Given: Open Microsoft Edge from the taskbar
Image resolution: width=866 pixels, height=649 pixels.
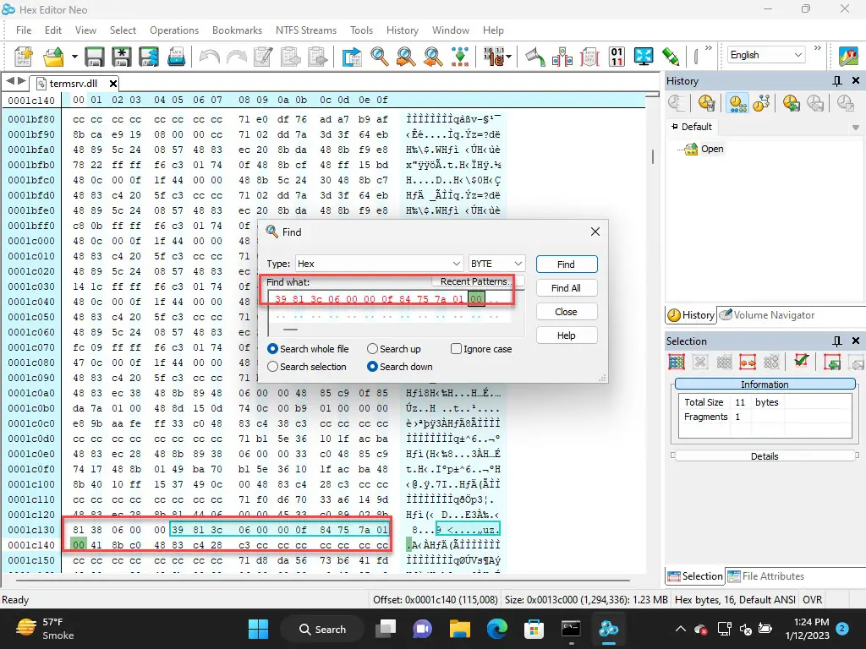Looking at the screenshot, I should point(496,629).
